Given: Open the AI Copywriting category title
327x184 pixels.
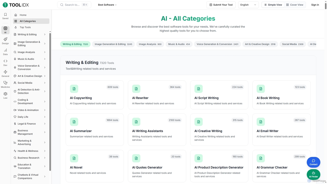Looking at the screenshot, I should pos(81,98).
